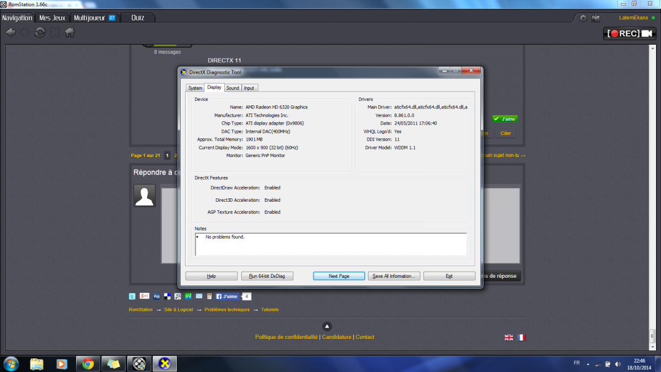Refresh the page in RomStation
This screenshot has width=661, height=372.
tap(40, 33)
